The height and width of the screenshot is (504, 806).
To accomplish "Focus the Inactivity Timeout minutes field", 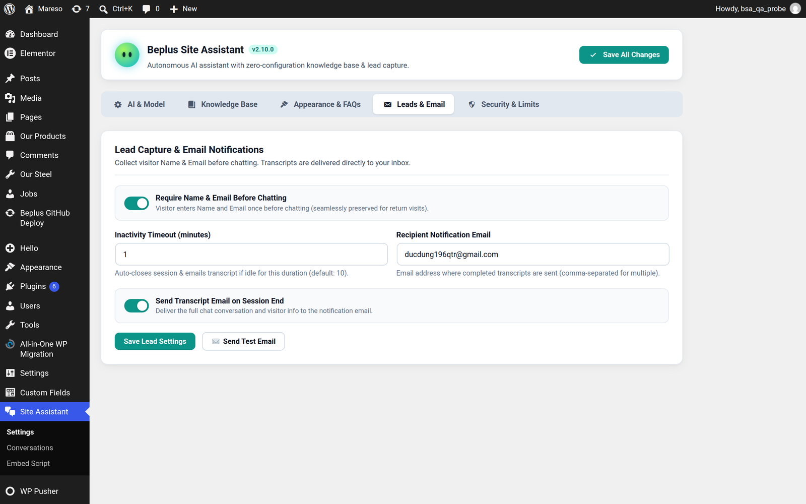I will click(251, 255).
